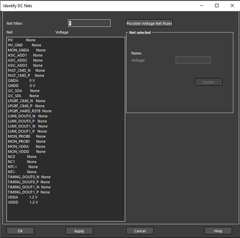Open the Help for this dialog
The image size is (240, 238).
(x=218, y=231)
